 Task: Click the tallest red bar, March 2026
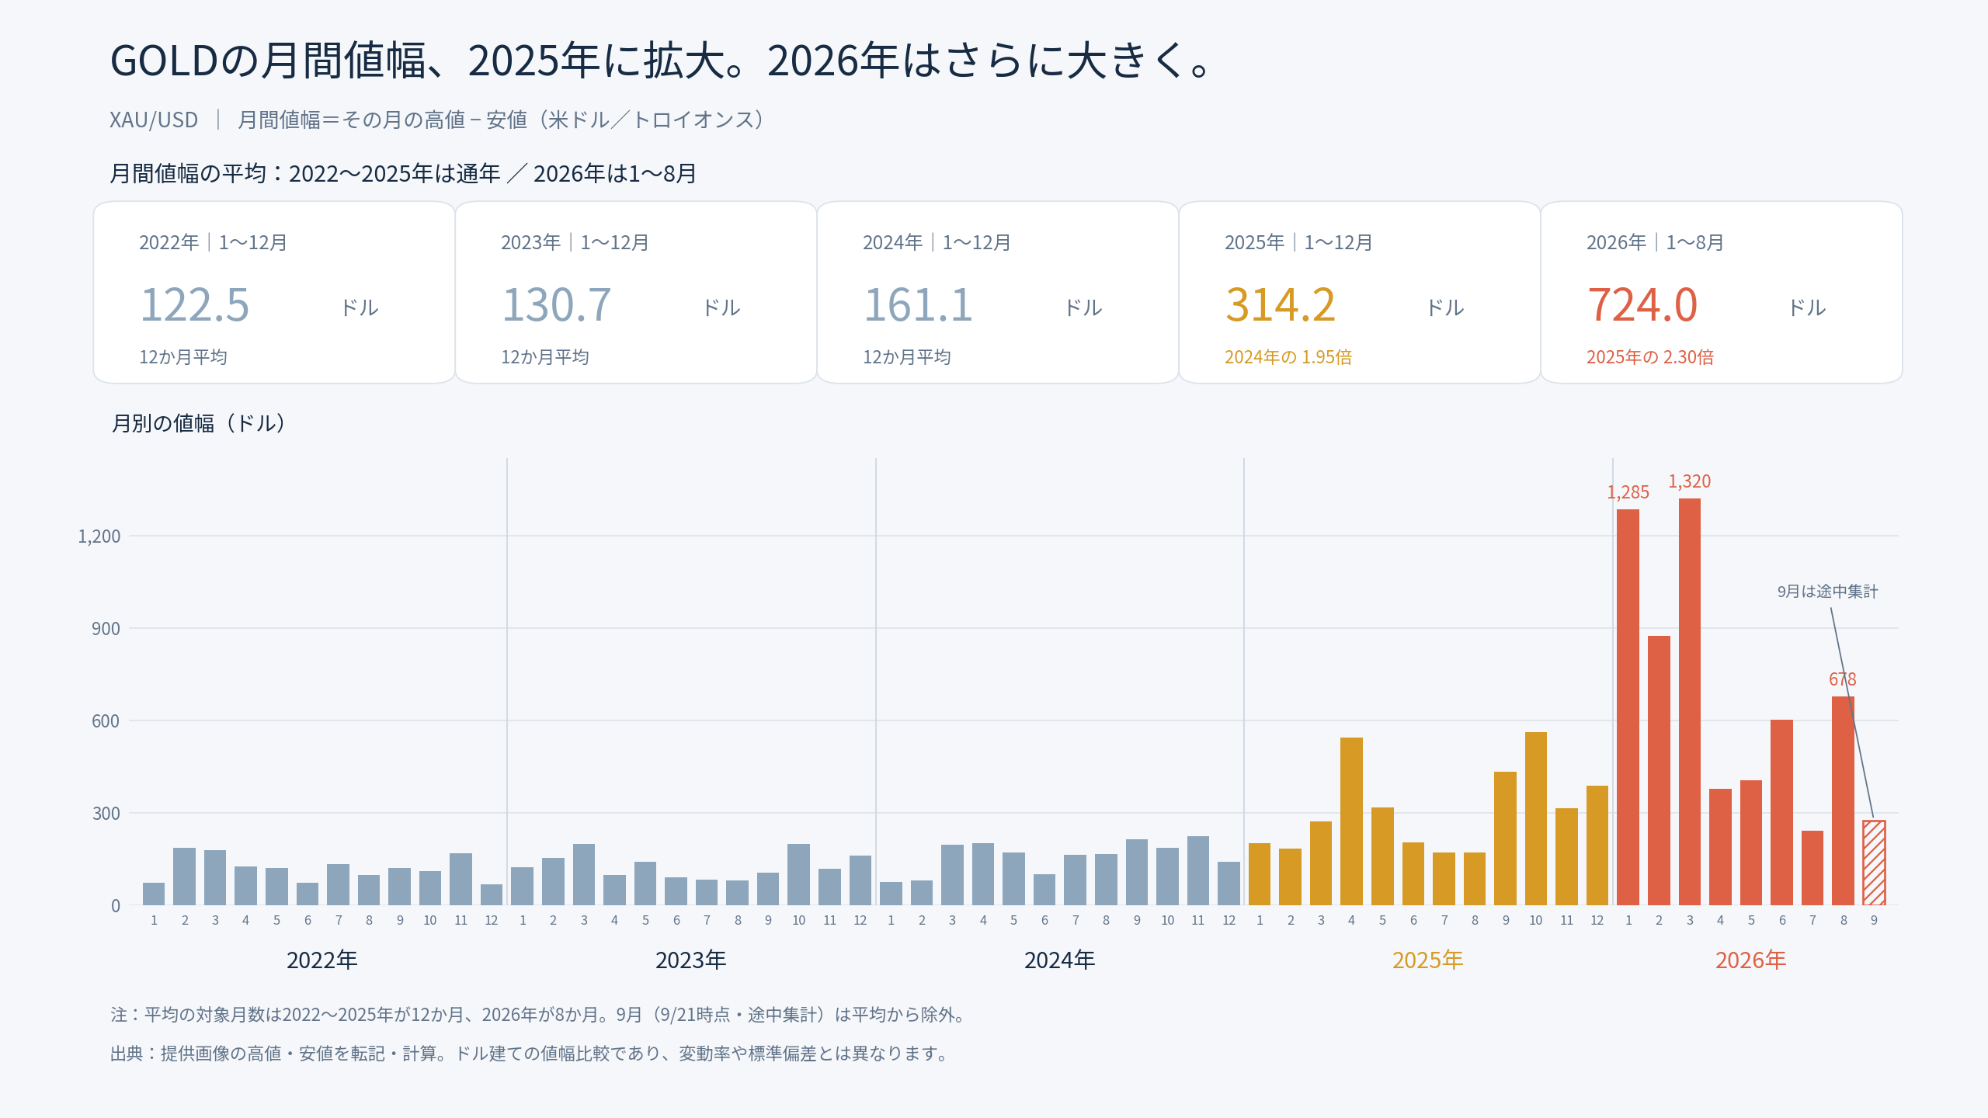coord(1690,702)
